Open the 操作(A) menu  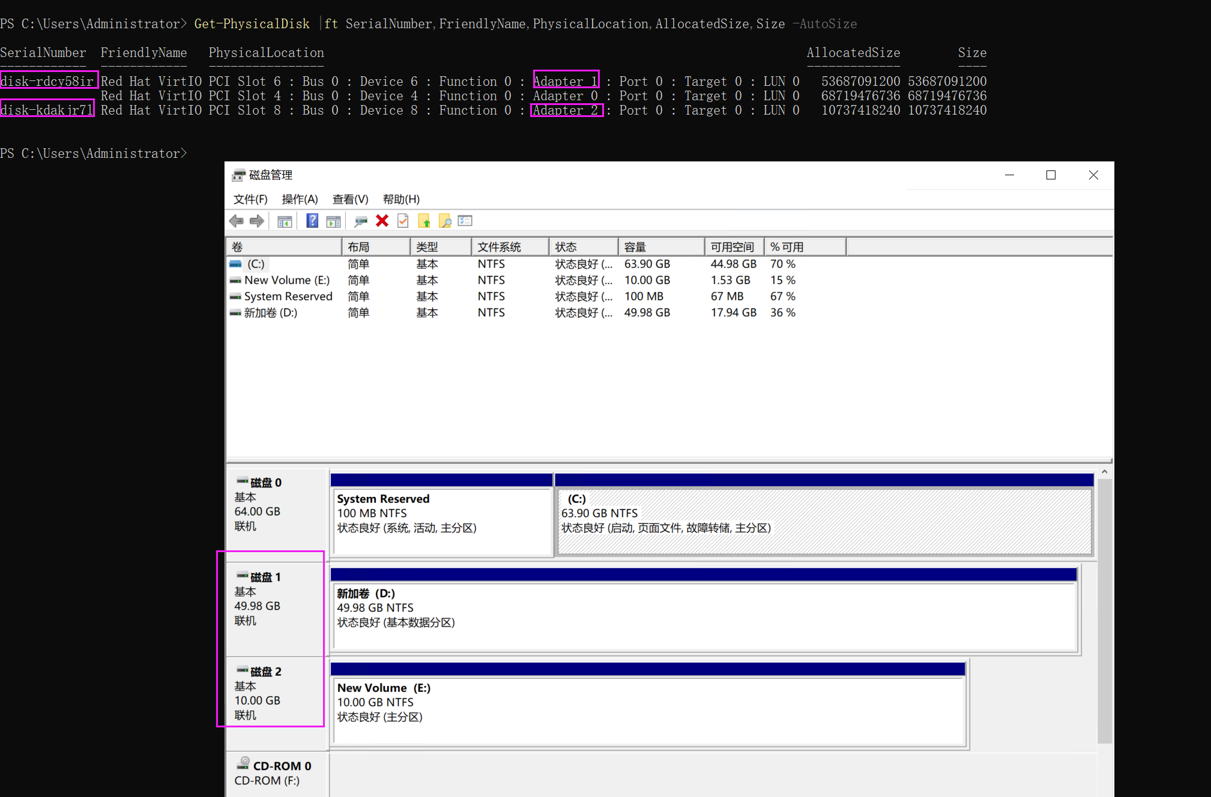[x=300, y=199]
